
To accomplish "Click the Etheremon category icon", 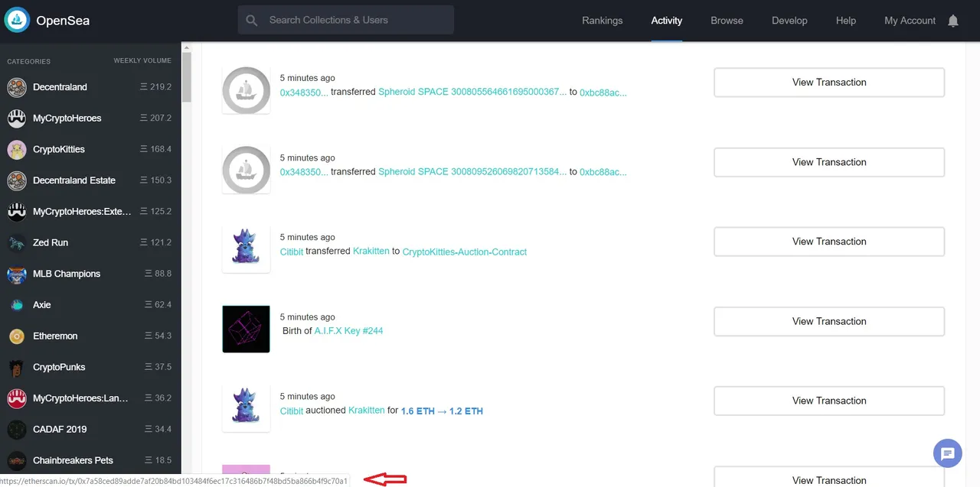I will click(17, 336).
